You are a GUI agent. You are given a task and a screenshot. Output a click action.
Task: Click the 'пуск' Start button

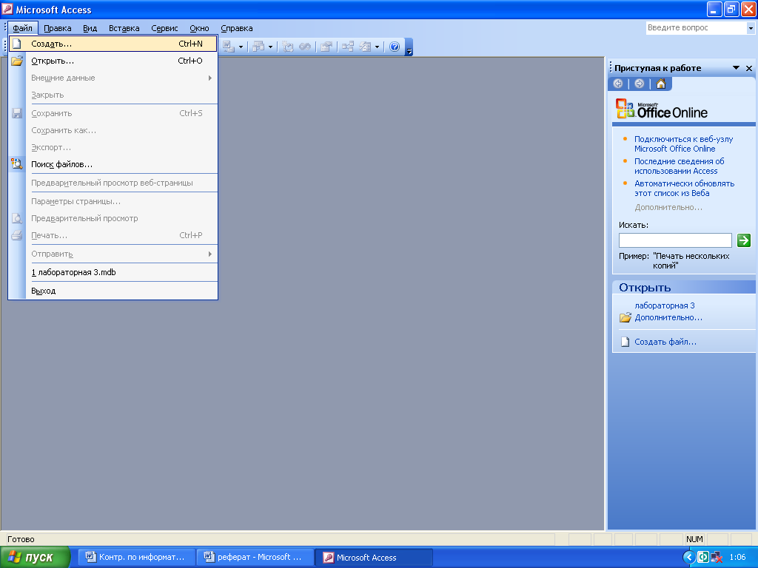click(36, 557)
